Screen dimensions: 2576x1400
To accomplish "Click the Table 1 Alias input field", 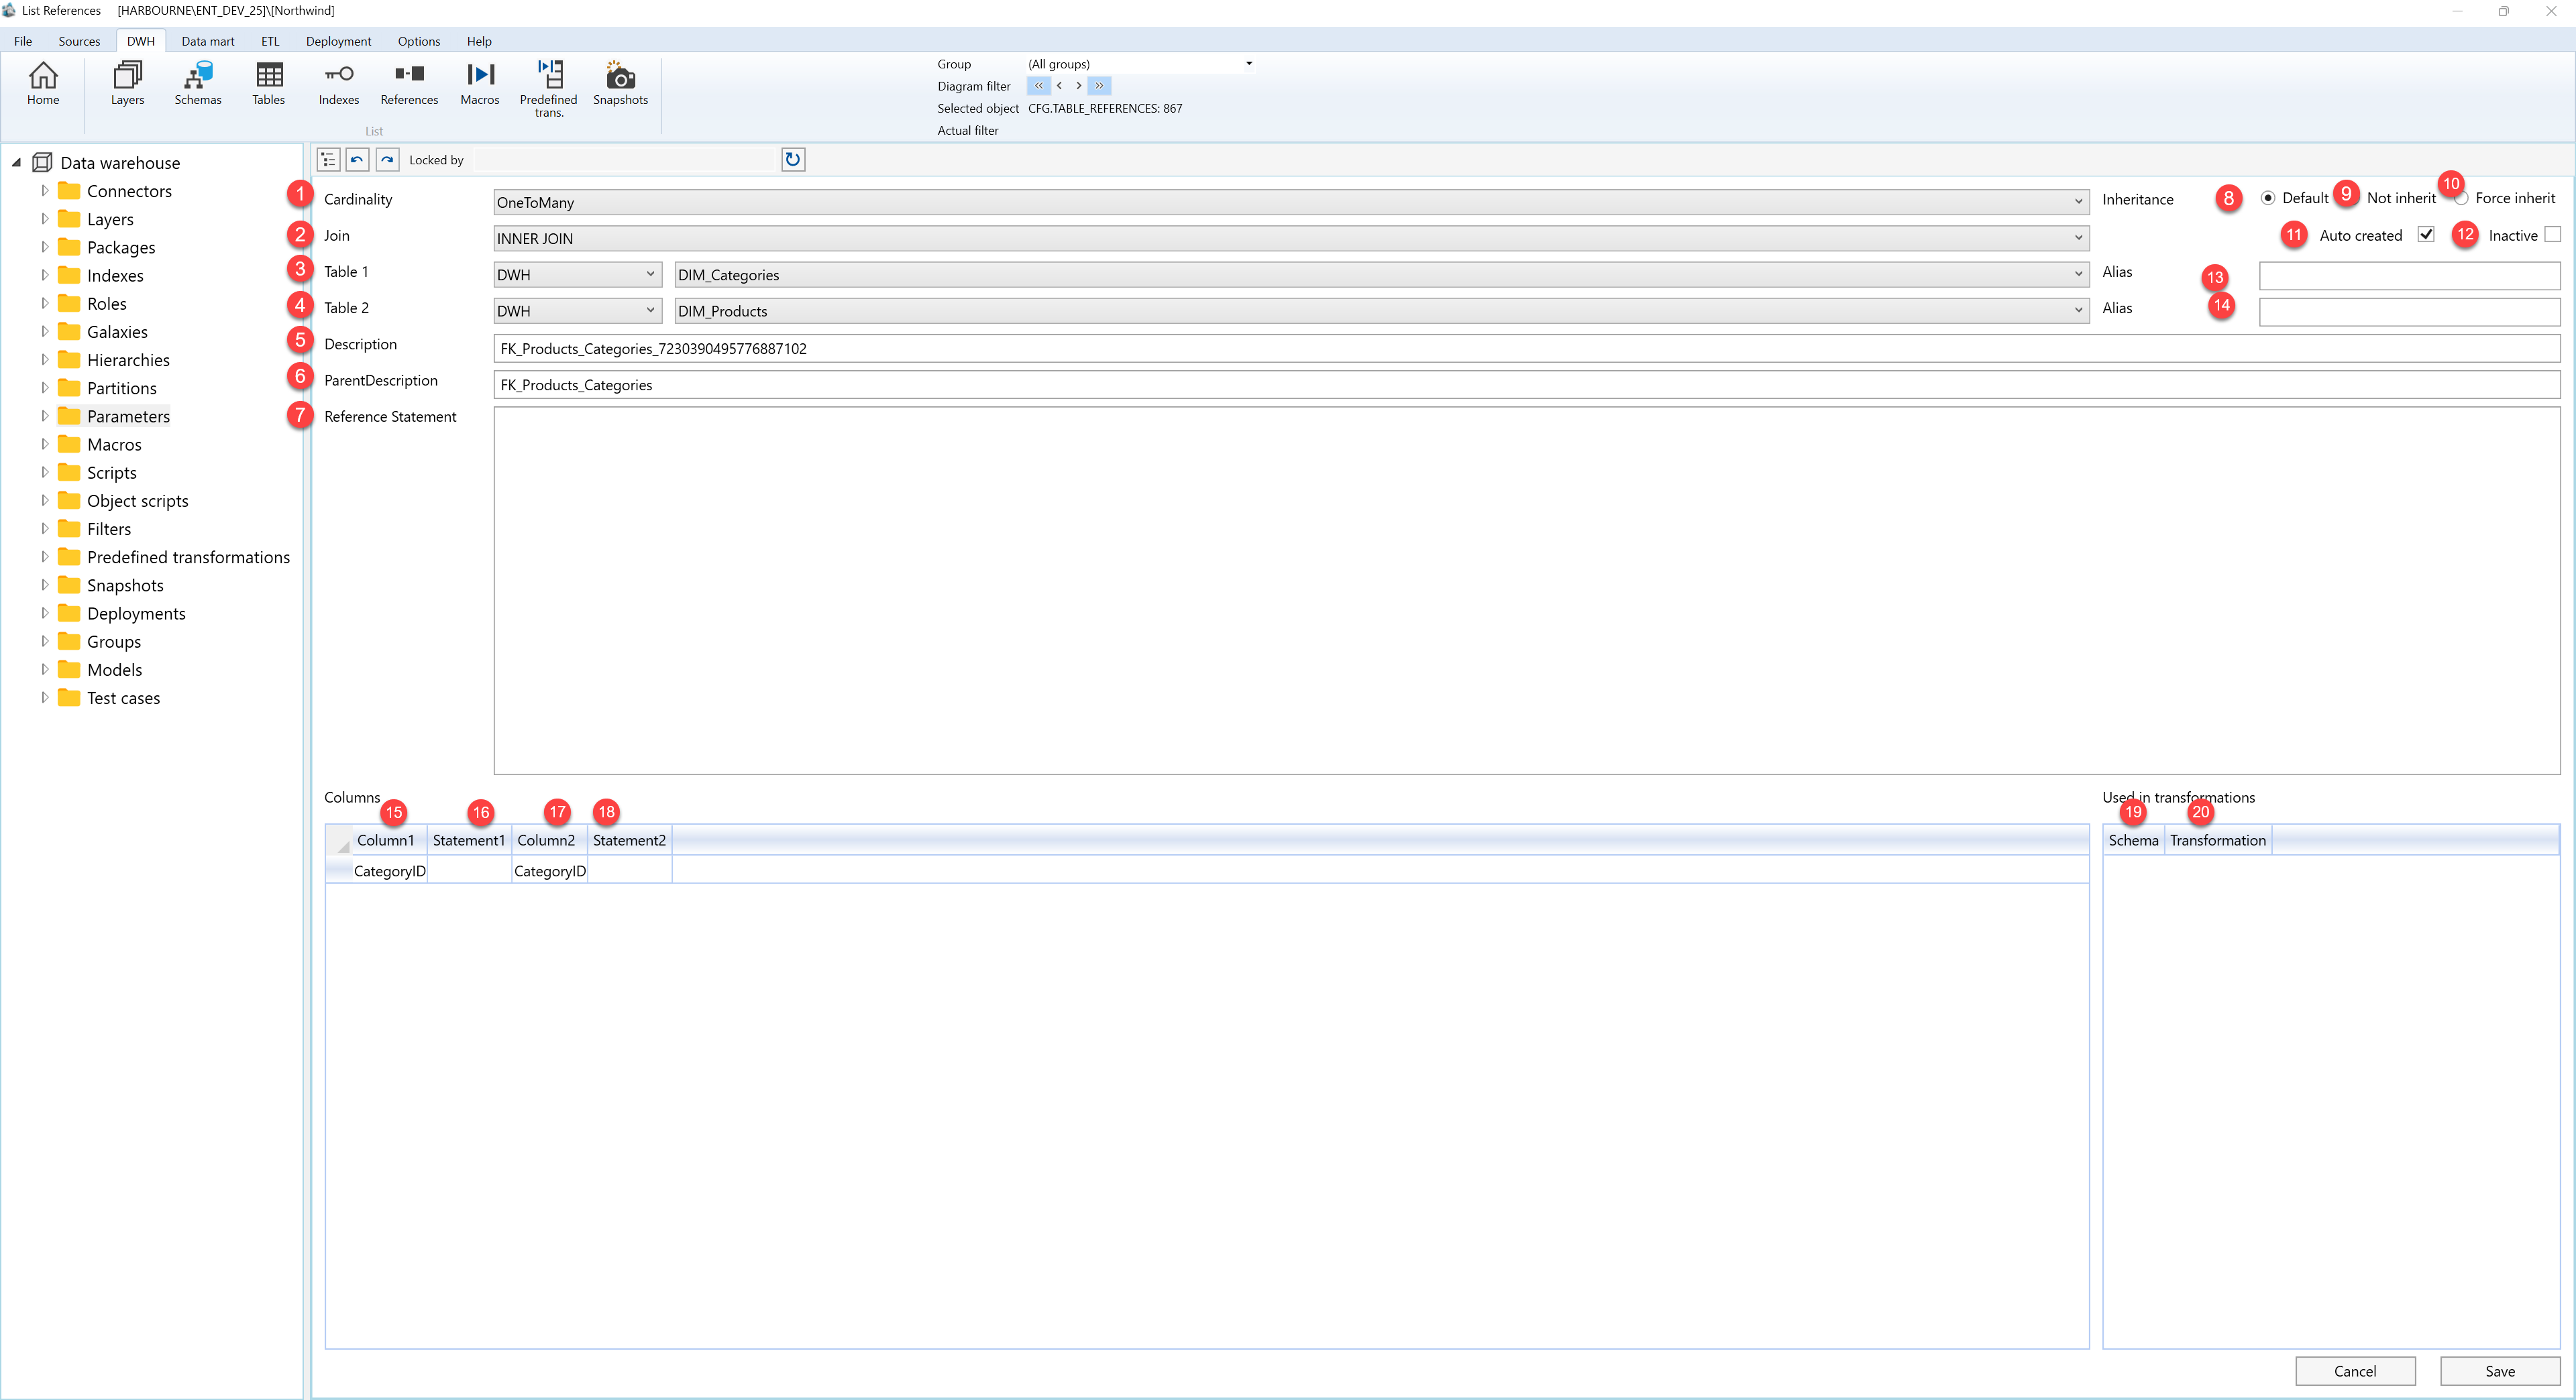I will (2410, 275).
